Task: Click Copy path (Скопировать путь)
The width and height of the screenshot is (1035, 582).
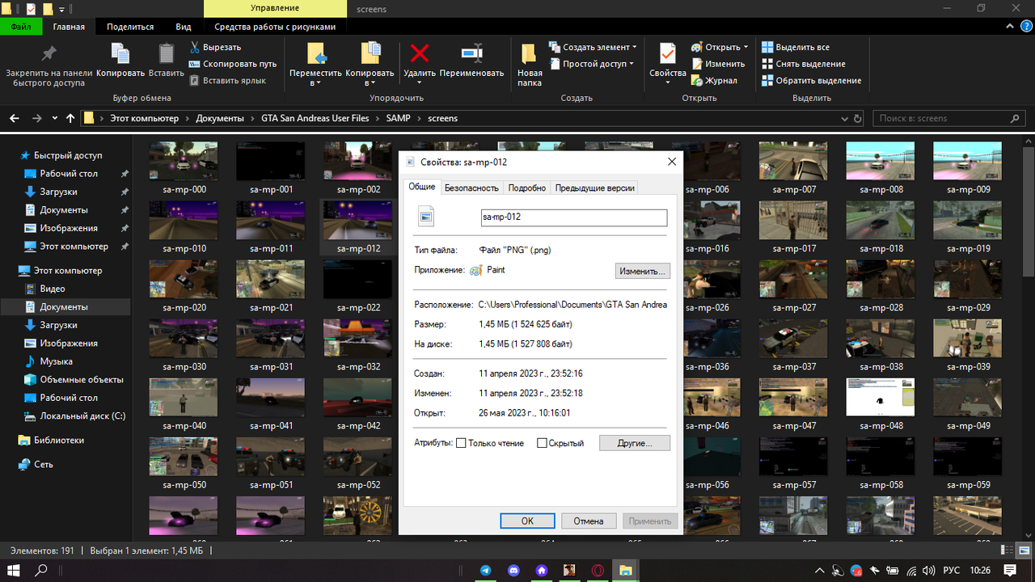Action: [233, 64]
